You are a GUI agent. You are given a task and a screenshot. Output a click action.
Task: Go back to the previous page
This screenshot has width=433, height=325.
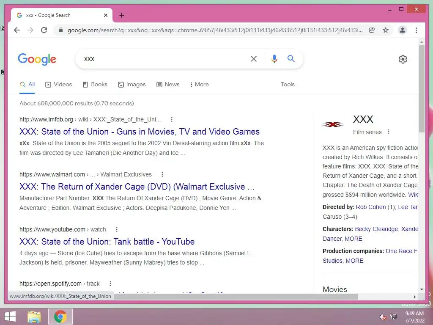(17, 30)
